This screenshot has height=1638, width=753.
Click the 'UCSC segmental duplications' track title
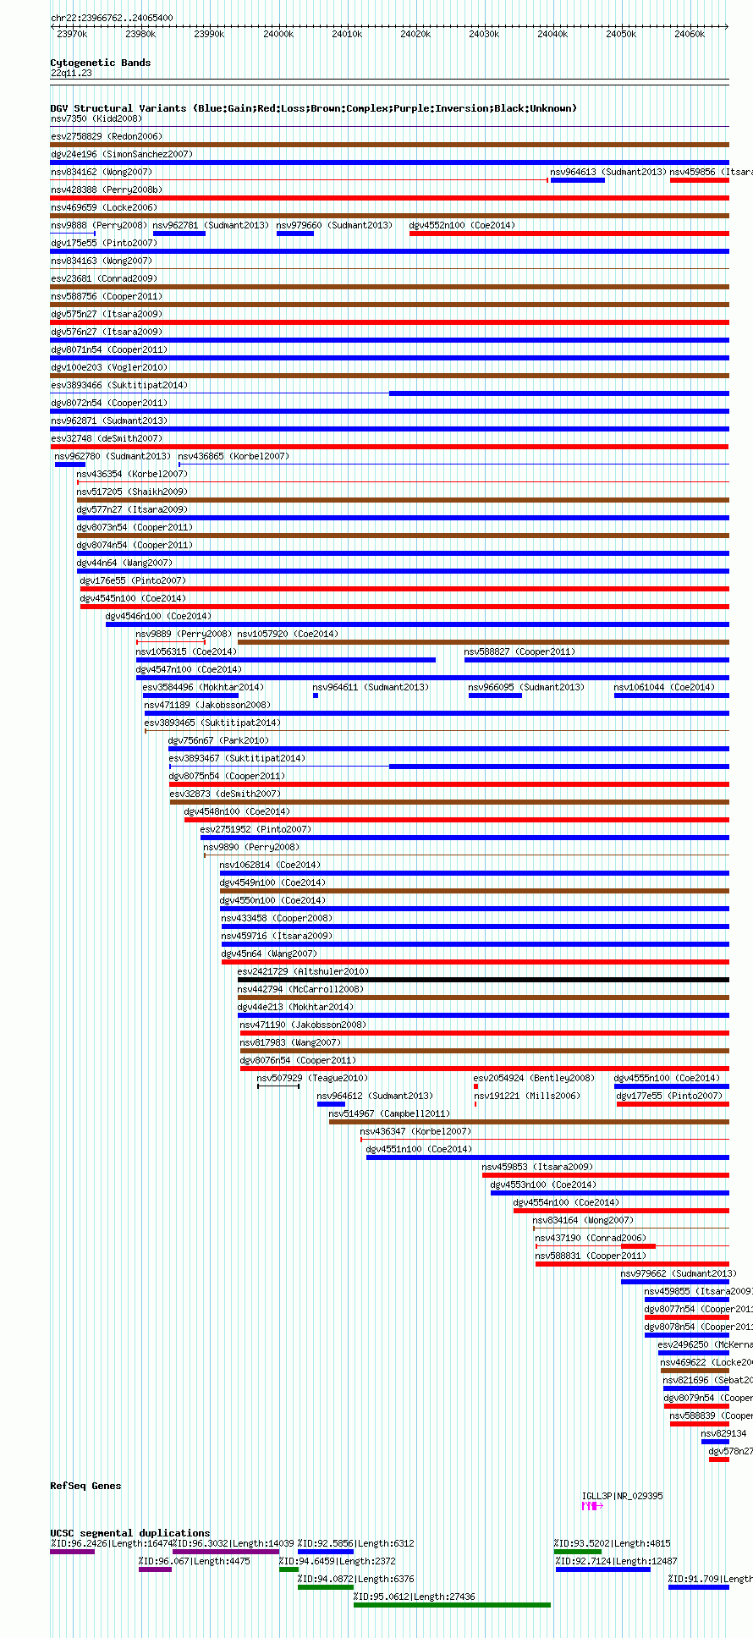pos(129,1533)
